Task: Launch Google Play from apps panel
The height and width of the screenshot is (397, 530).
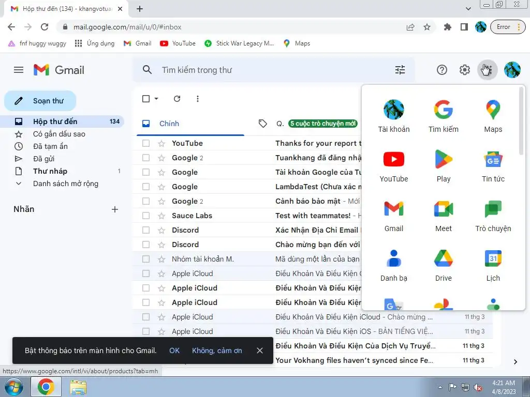Action: (444, 166)
